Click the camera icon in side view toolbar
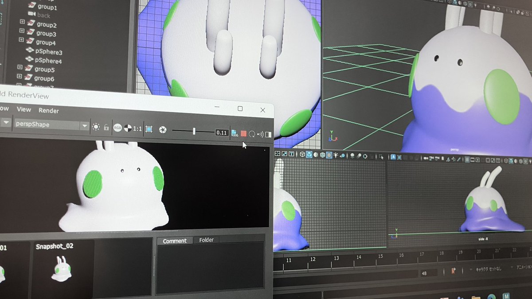The image size is (532, 299). pyautogui.click(x=426, y=158)
